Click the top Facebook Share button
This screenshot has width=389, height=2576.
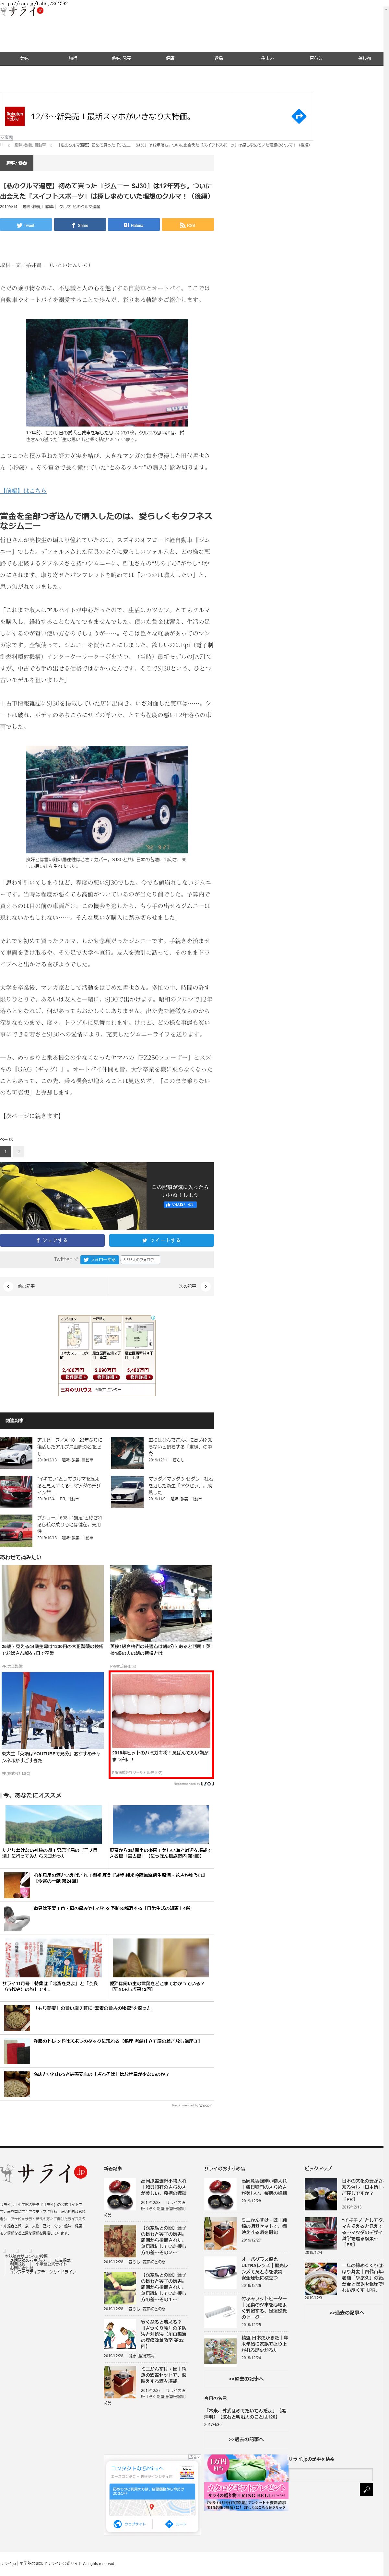pyautogui.click(x=80, y=225)
